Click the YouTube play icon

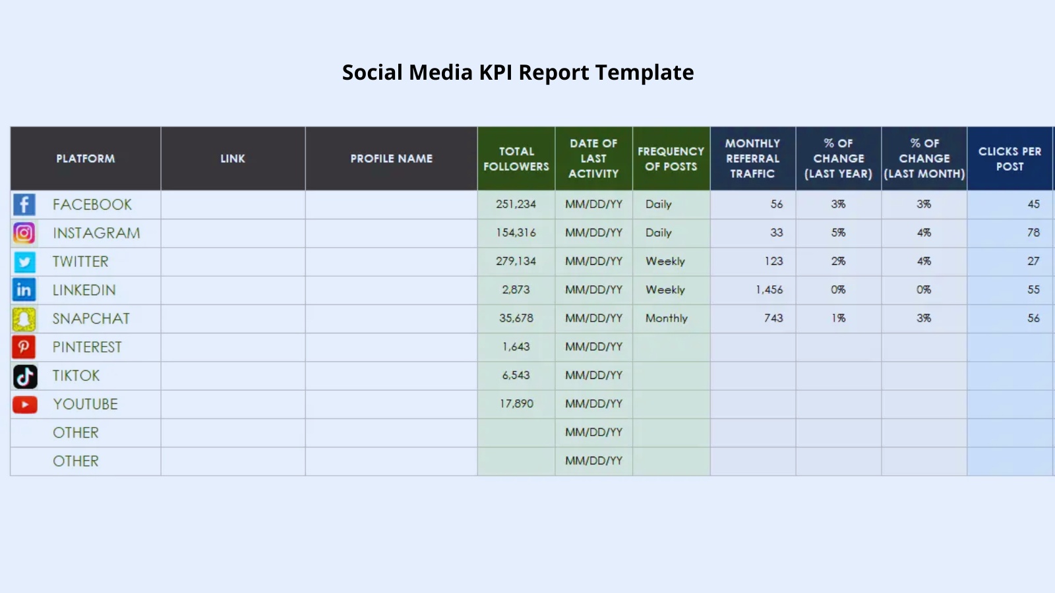pos(25,405)
